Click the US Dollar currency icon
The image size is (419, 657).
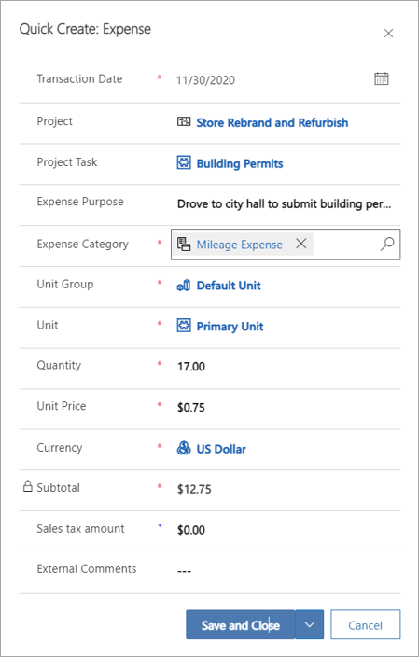click(x=184, y=449)
